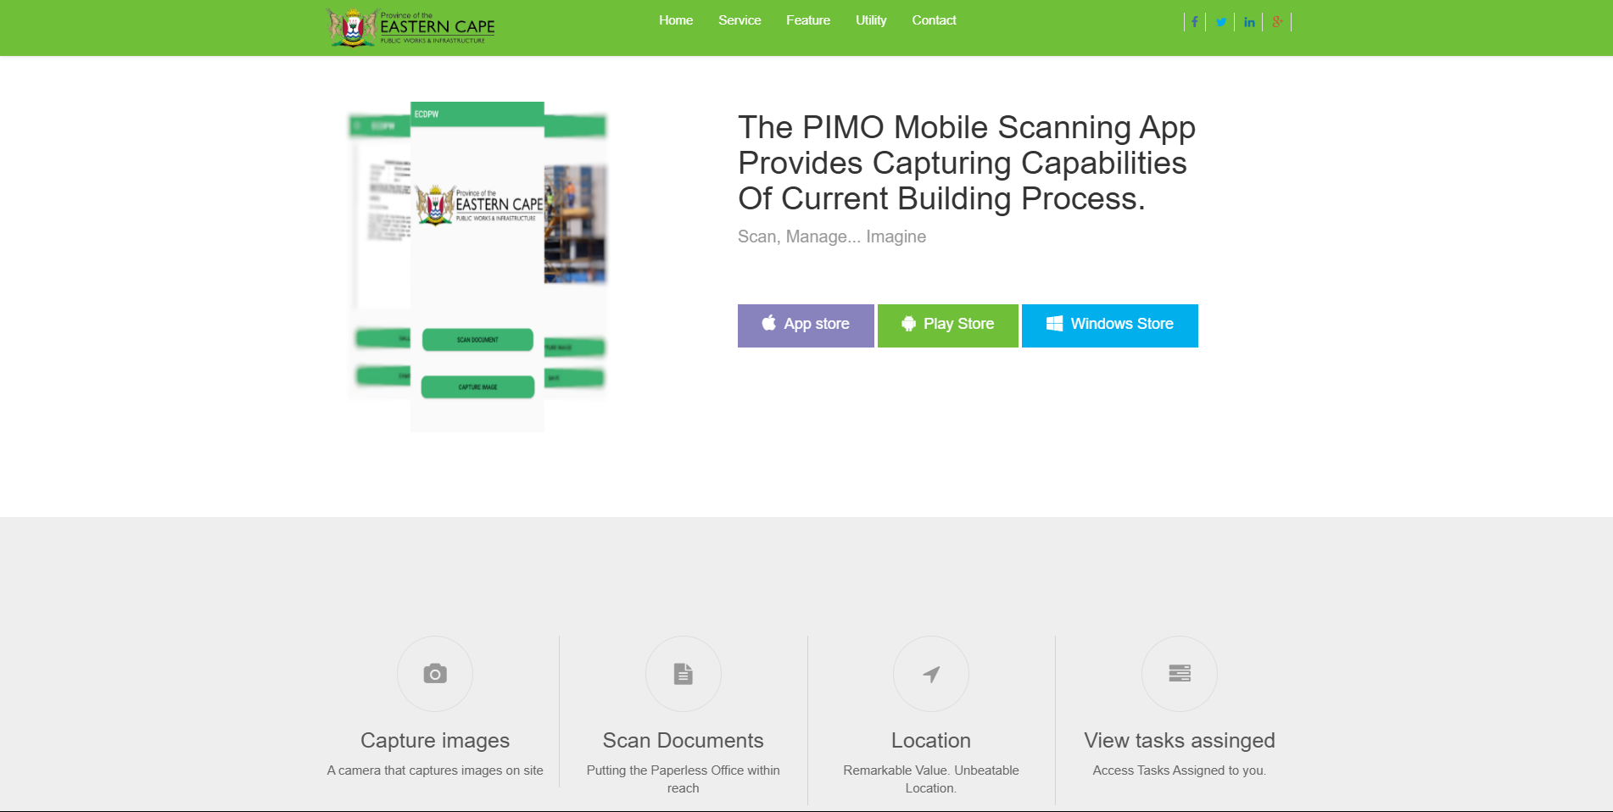Click the Scan Documents file icon
1613x812 pixels.
pos(684,674)
